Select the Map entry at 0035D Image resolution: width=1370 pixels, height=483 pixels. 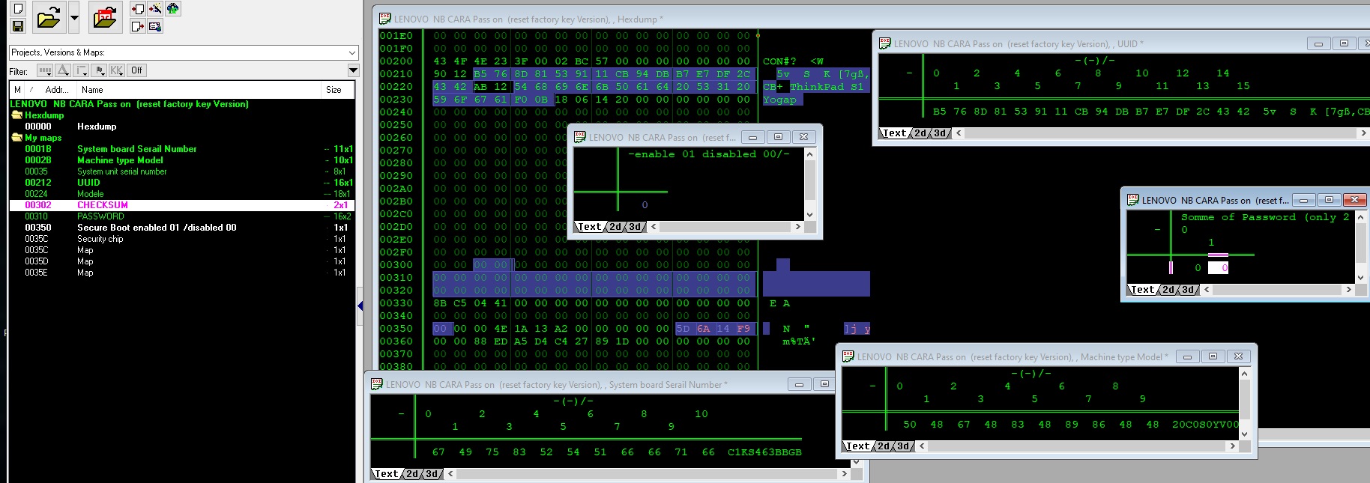182,261
